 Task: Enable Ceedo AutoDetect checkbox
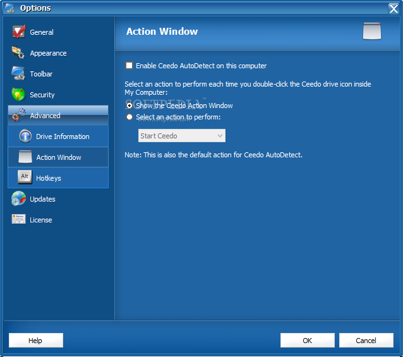click(x=129, y=66)
